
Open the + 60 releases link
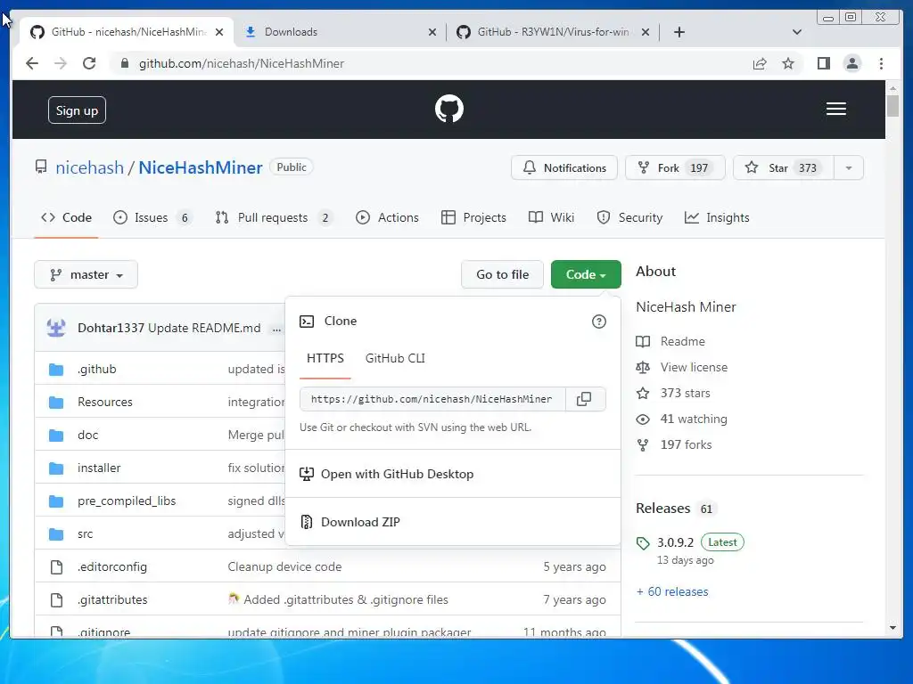click(672, 591)
